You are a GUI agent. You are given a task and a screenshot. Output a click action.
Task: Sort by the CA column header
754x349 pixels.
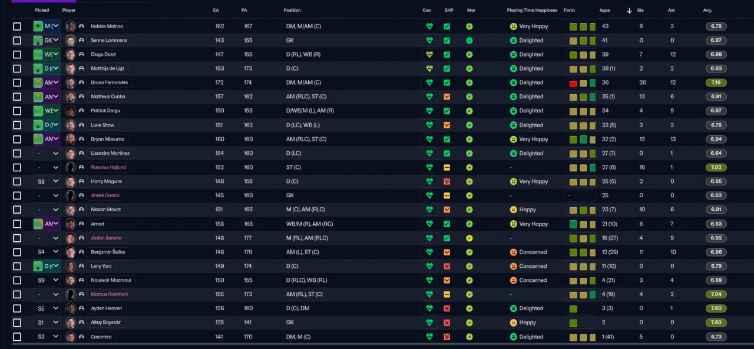tap(216, 11)
